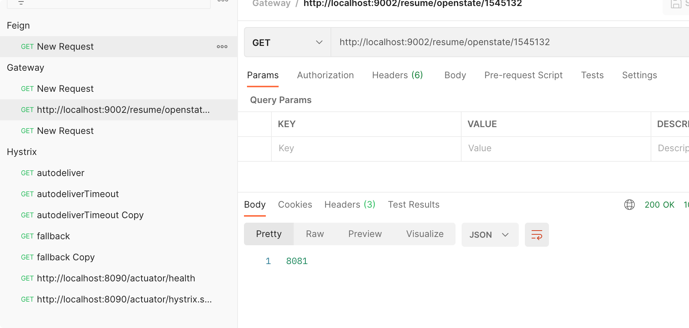Image resolution: width=689 pixels, height=328 pixels.
Task: Click the request URL input field
Action: tap(510, 42)
